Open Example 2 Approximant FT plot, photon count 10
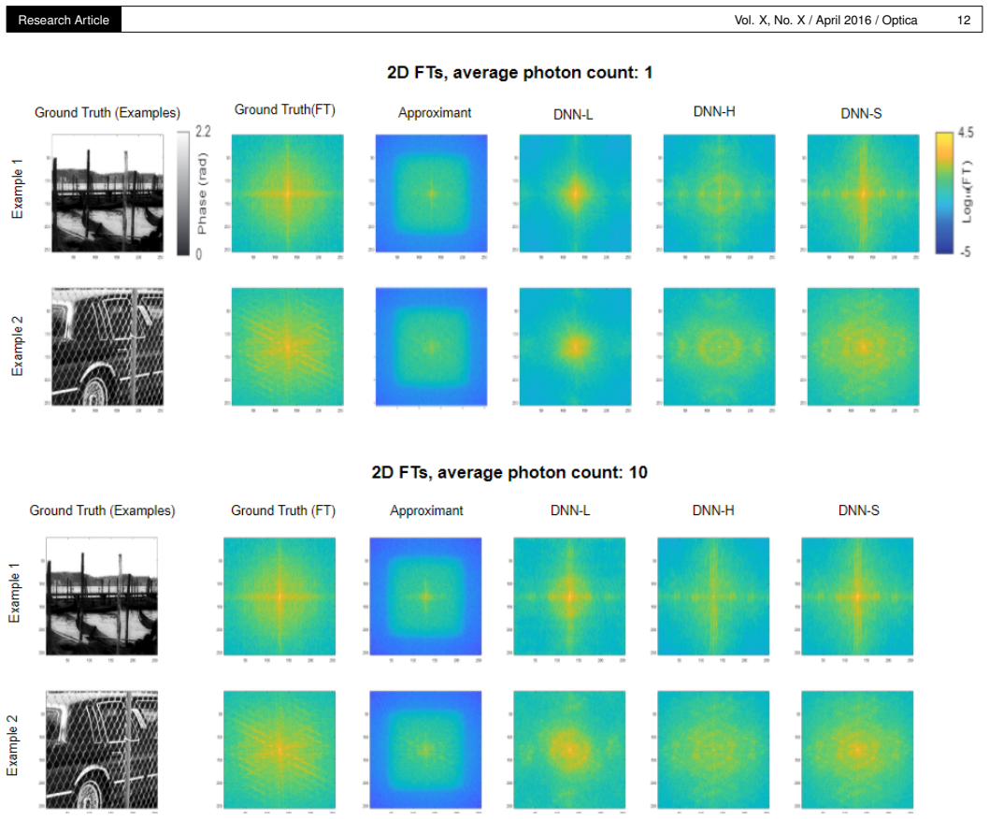989x819 pixels. (x=425, y=750)
